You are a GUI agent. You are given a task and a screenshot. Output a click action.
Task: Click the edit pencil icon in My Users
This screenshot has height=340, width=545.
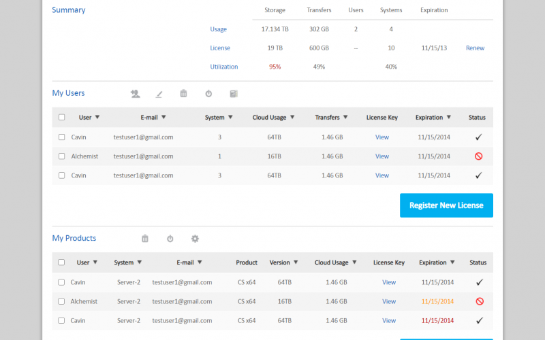click(x=159, y=94)
